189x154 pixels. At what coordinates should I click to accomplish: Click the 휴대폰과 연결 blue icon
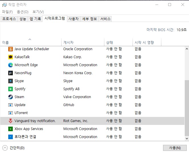coord(11,137)
